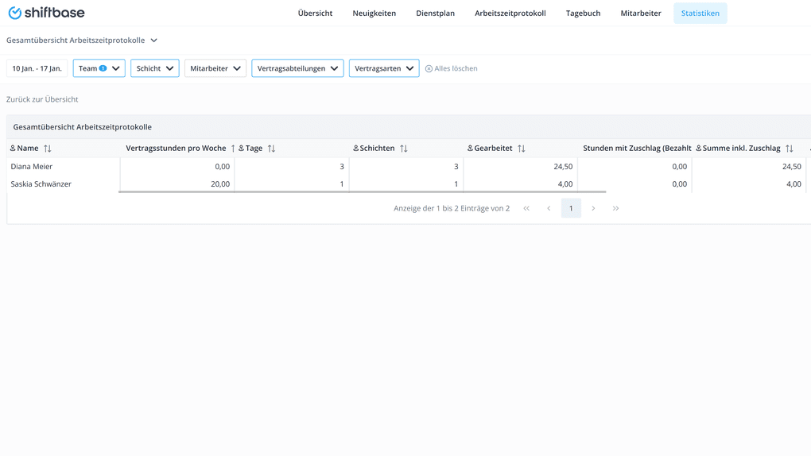Sort by Summe inkl. Zuschlag column
This screenshot has height=456, width=811.
pos(790,149)
